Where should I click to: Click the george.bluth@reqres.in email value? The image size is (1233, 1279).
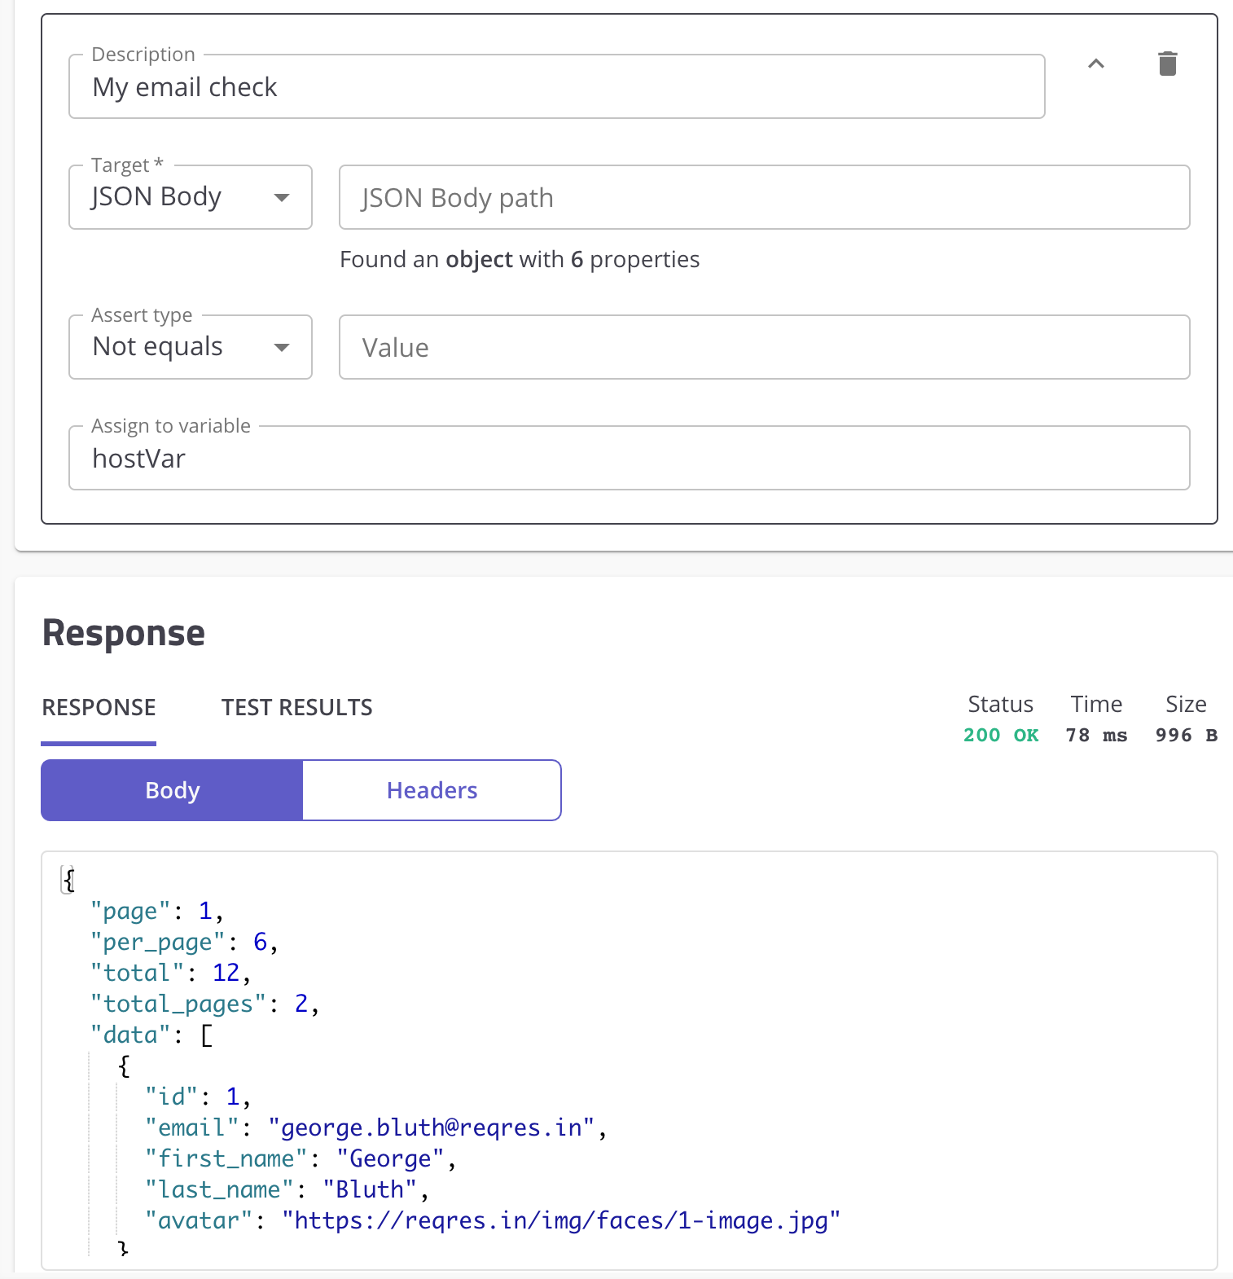pyautogui.click(x=432, y=1127)
